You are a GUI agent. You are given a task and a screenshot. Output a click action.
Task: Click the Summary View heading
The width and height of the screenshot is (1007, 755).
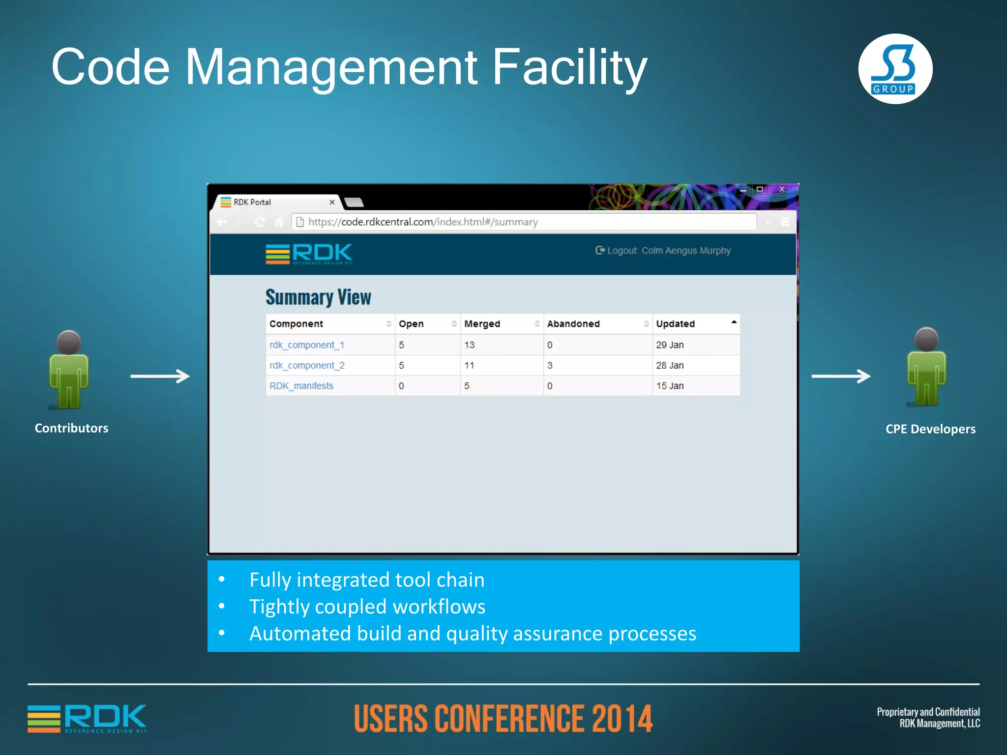point(318,297)
